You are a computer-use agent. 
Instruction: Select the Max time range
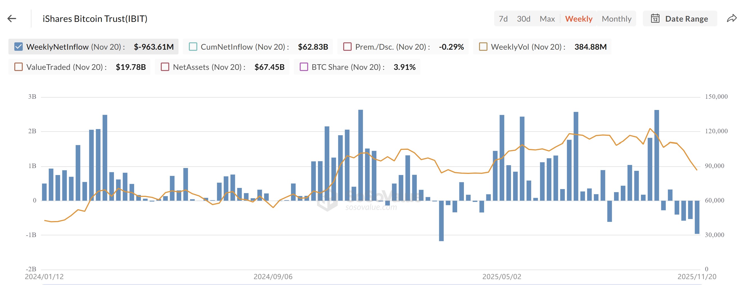(547, 19)
